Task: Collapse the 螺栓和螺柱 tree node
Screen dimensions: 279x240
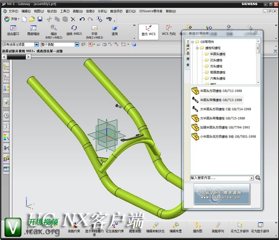Action: click(197, 48)
